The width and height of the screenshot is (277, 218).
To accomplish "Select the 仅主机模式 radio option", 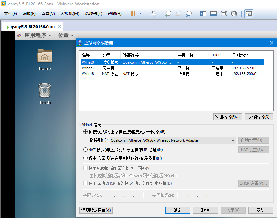I will 86,158.
